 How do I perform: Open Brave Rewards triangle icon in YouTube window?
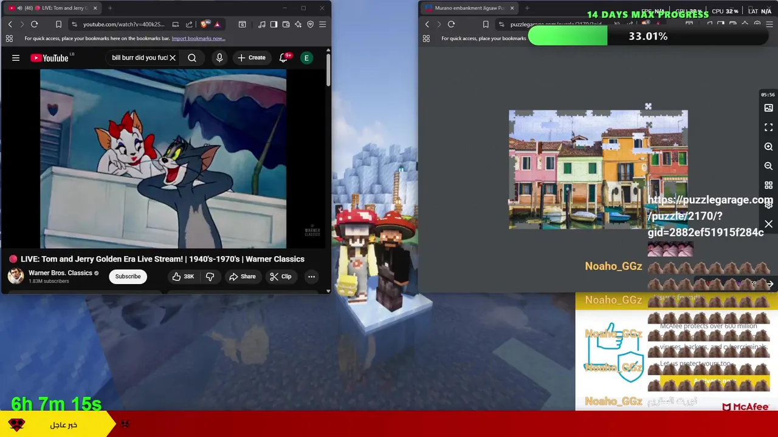pos(217,24)
